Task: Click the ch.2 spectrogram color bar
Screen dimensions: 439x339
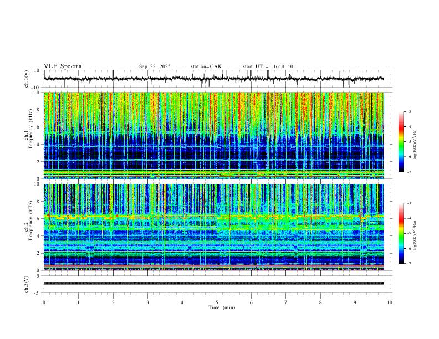Action: (x=401, y=233)
